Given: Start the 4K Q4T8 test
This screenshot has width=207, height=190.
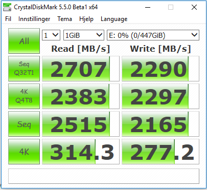Looking at the screenshot, I should click(24, 96).
